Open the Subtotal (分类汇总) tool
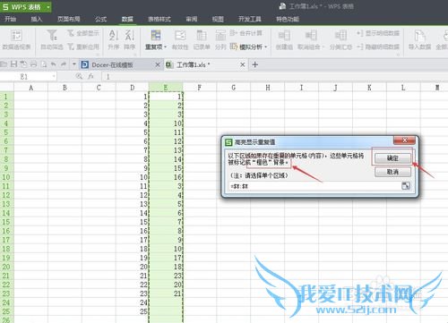 pos(340,39)
